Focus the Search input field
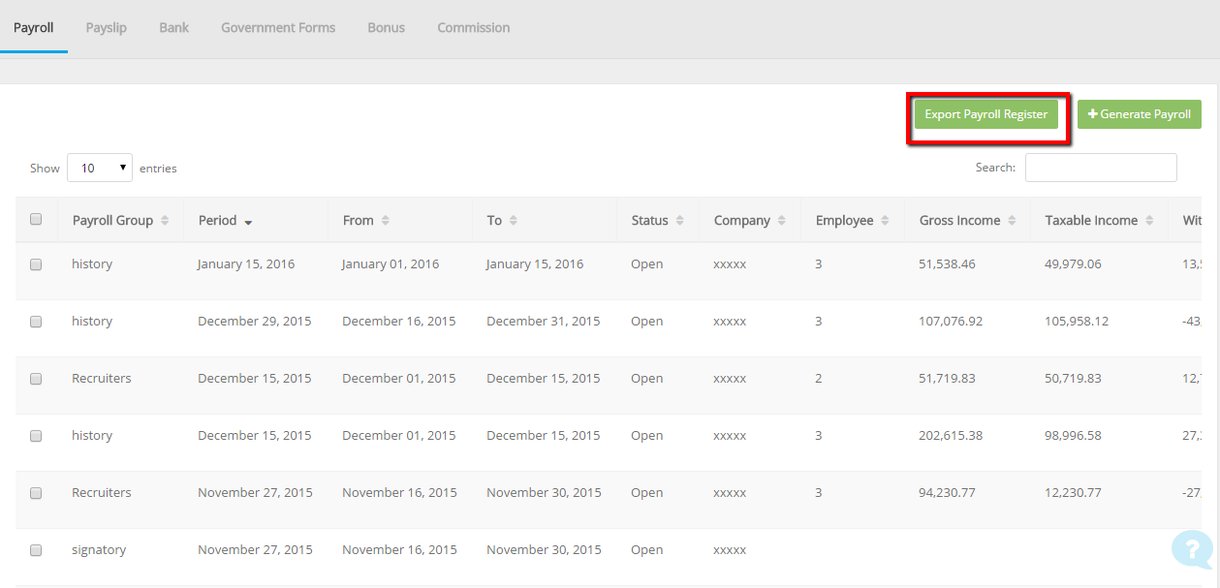 pos(1101,168)
